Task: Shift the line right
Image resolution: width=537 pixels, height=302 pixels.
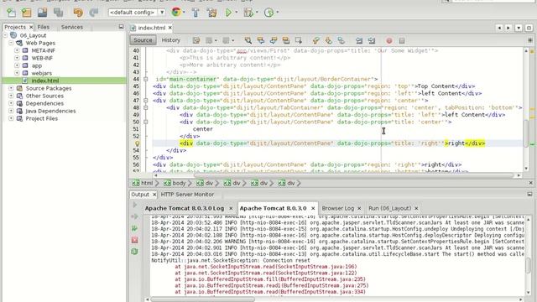Action: 372,40
